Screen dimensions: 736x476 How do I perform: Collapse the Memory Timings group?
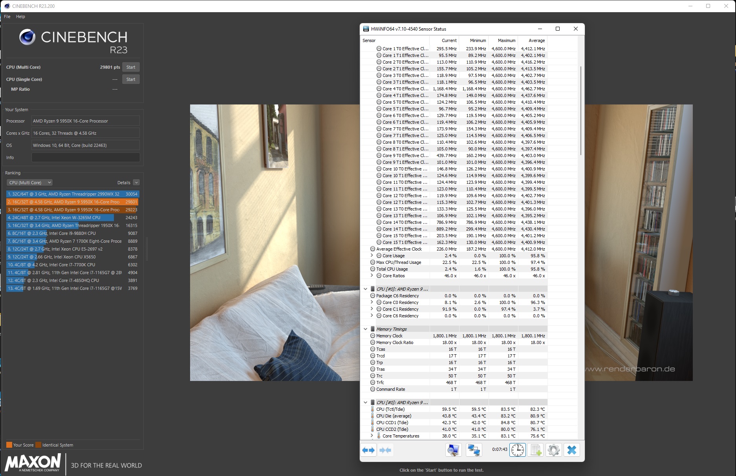[365, 329]
